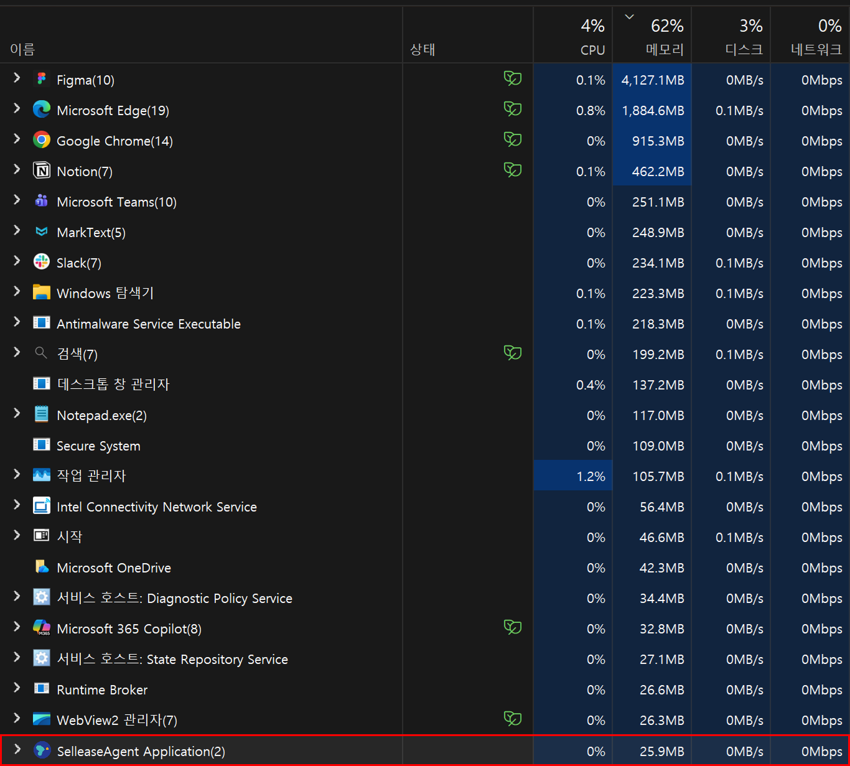Sort by 이름 column header
Viewport: 850px width, 766px height.
(x=201, y=35)
